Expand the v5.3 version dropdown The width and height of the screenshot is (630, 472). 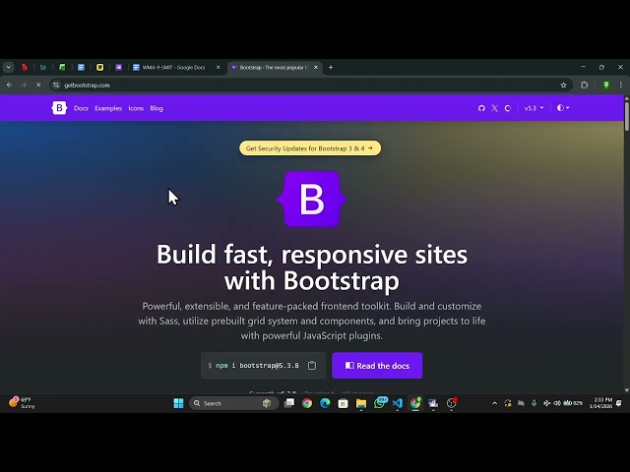534,108
